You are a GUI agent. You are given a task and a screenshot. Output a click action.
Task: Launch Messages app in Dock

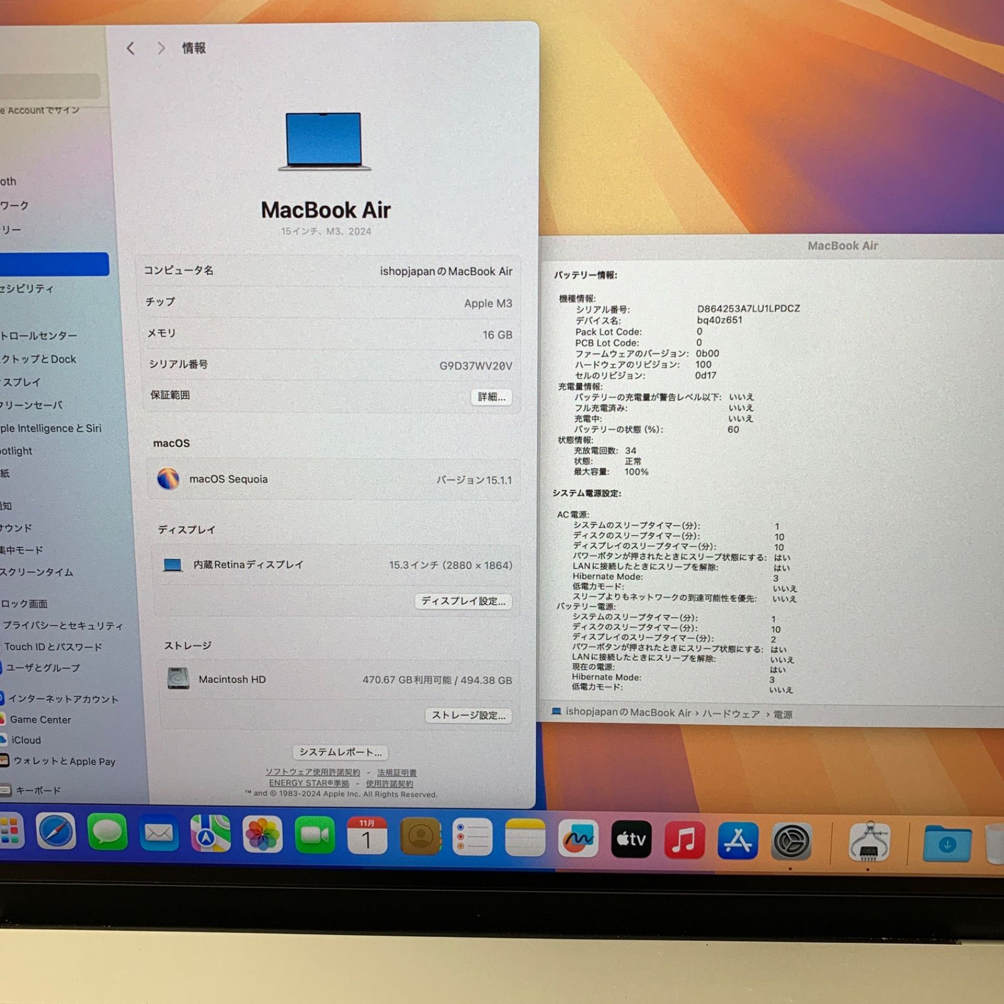tap(107, 833)
